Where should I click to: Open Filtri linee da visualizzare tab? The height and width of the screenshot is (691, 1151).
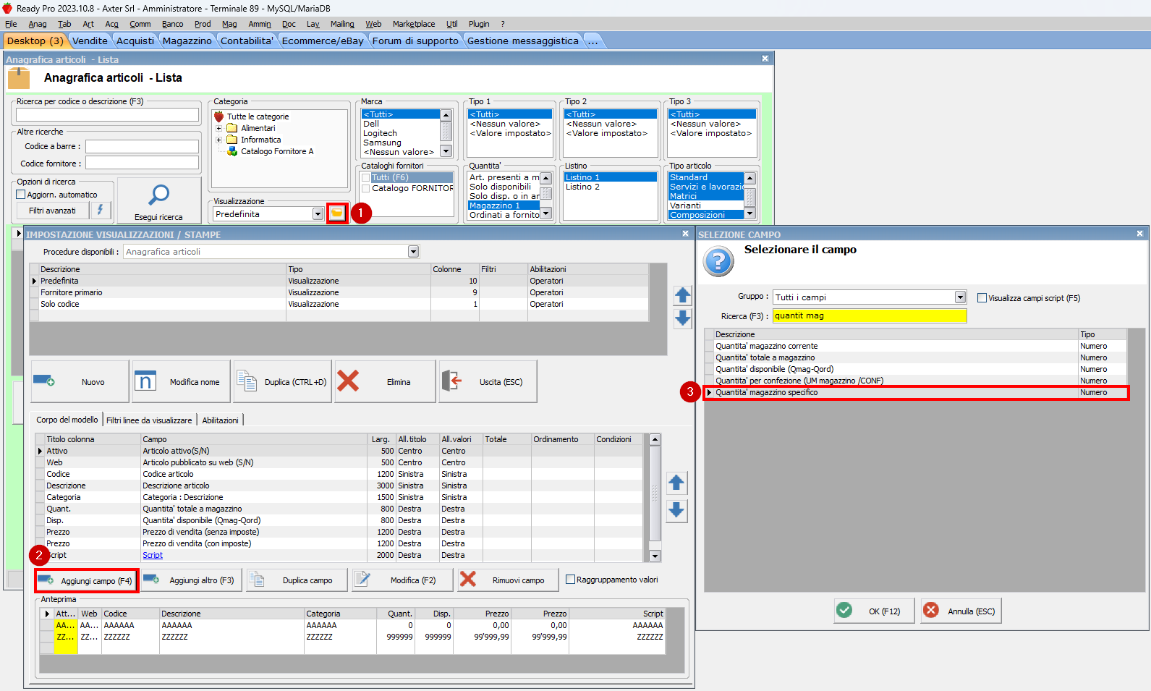click(x=149, y=420)
